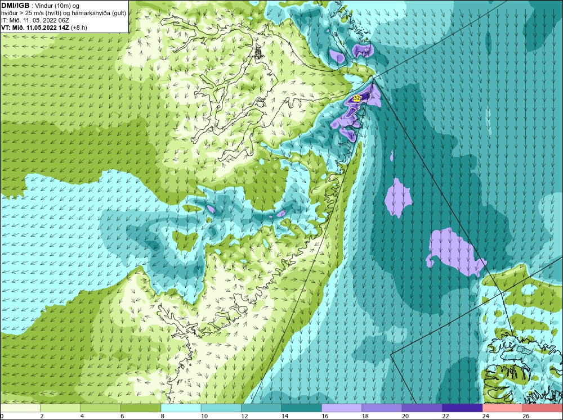Select the 18–20 m/s medium purple legend swatch
The image size is (563, 420).
(382, 408)
